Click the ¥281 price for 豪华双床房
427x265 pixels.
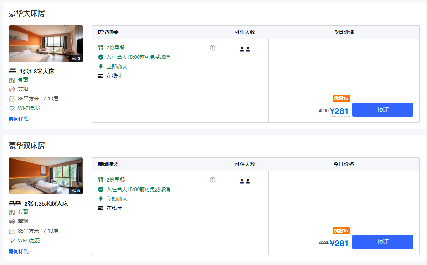coord(339,243)
